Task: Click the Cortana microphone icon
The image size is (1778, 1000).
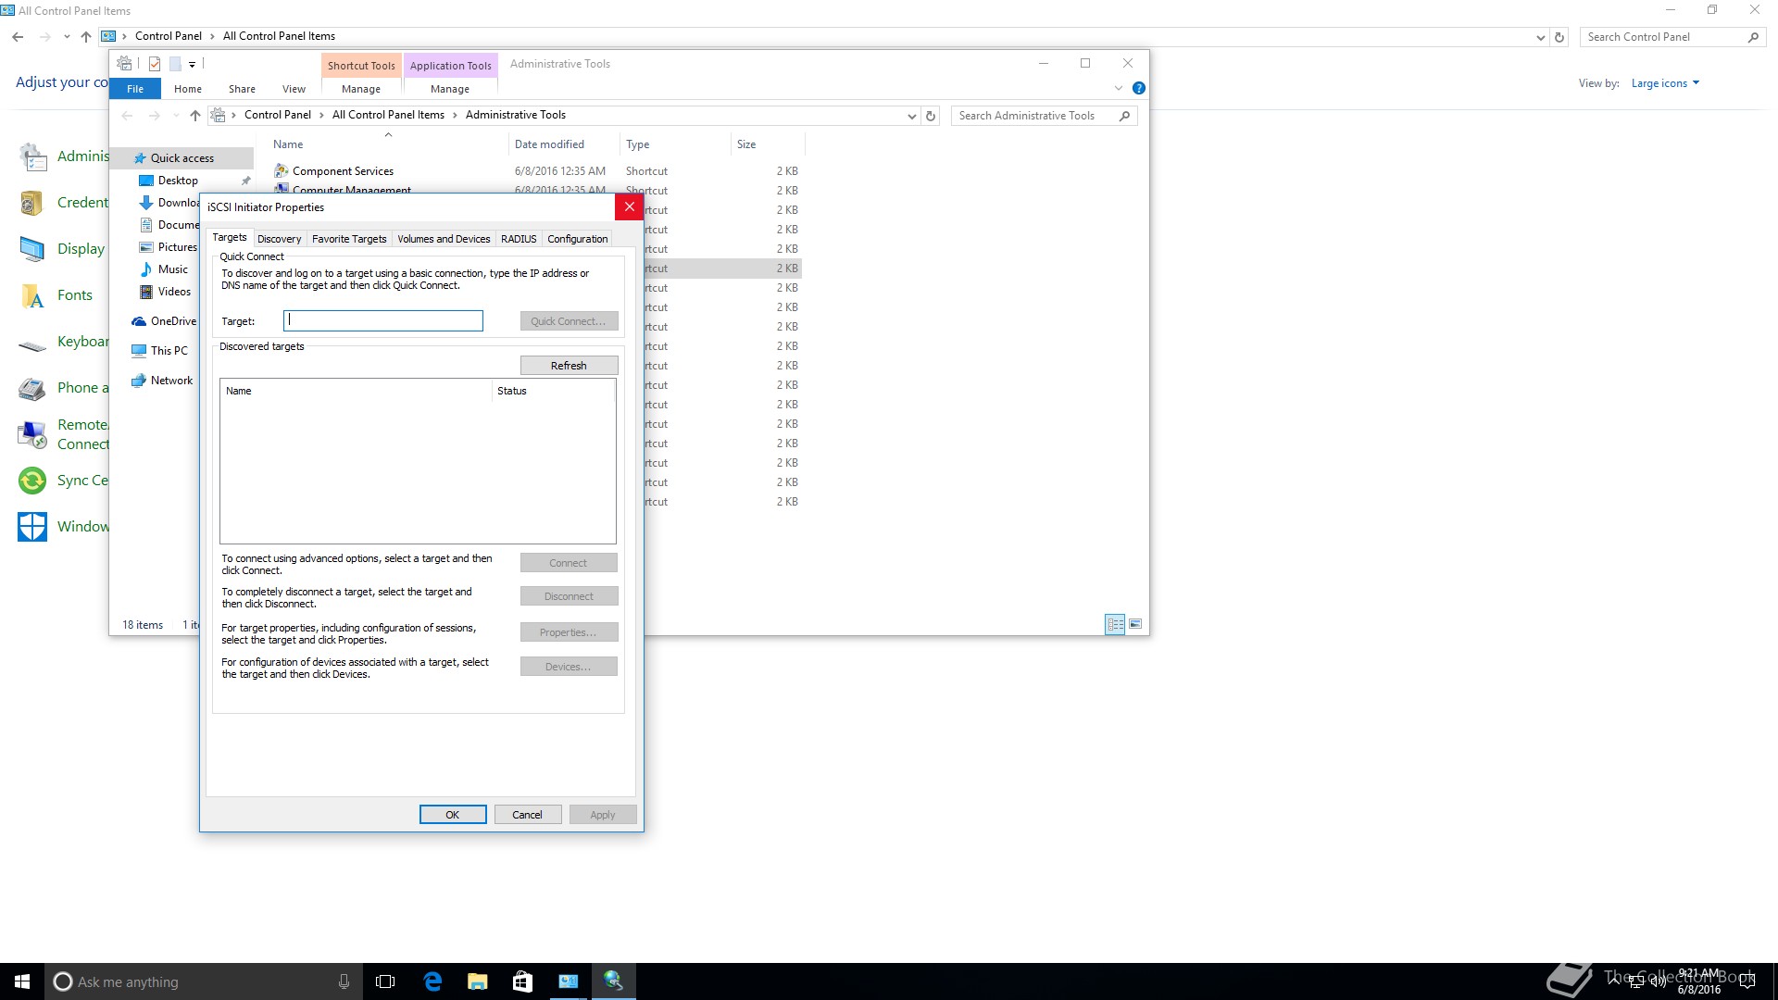Action: coord(344,981)
